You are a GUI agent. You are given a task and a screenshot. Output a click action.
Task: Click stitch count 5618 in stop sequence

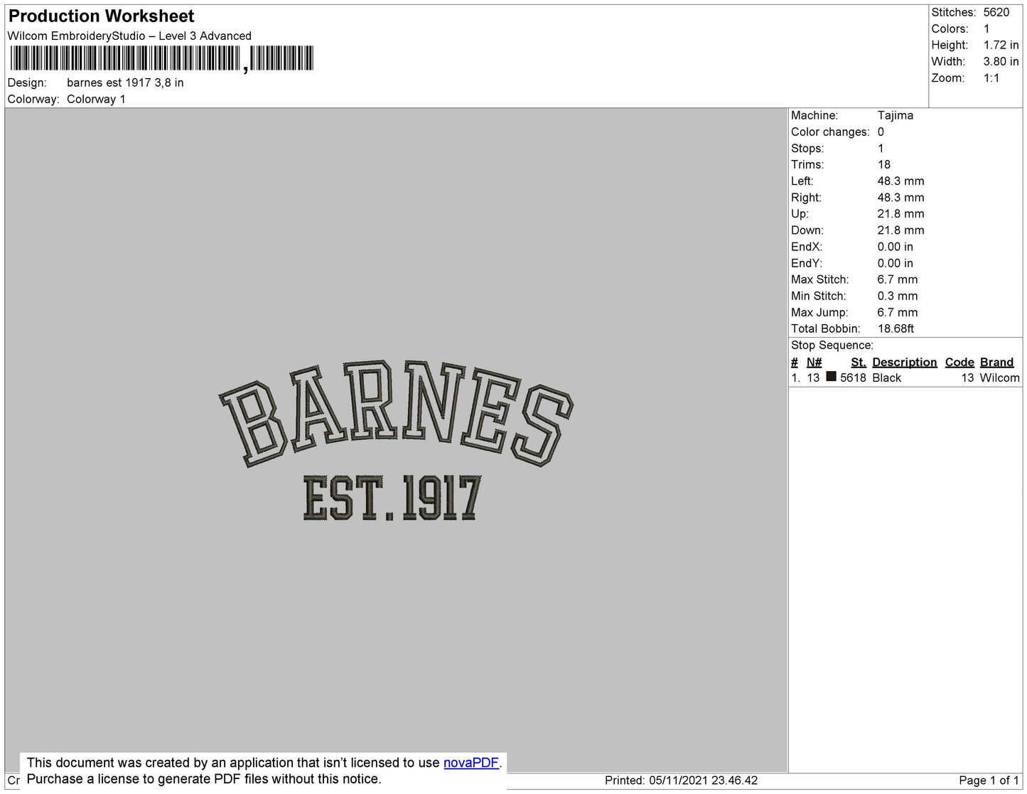coord(853,377)
